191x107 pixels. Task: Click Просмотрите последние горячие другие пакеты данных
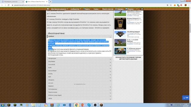click(128, 58)
